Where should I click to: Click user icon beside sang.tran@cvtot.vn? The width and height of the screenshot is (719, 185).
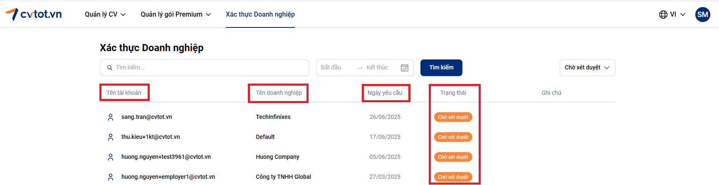(111, 117)
